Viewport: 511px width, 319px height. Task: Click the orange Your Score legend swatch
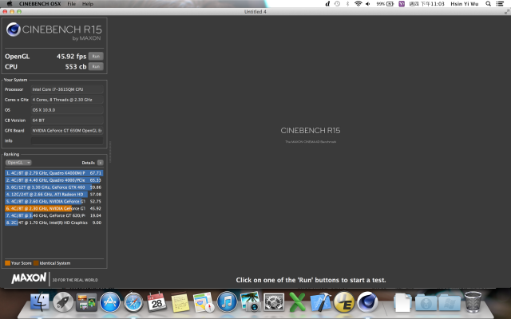[7, 263]
